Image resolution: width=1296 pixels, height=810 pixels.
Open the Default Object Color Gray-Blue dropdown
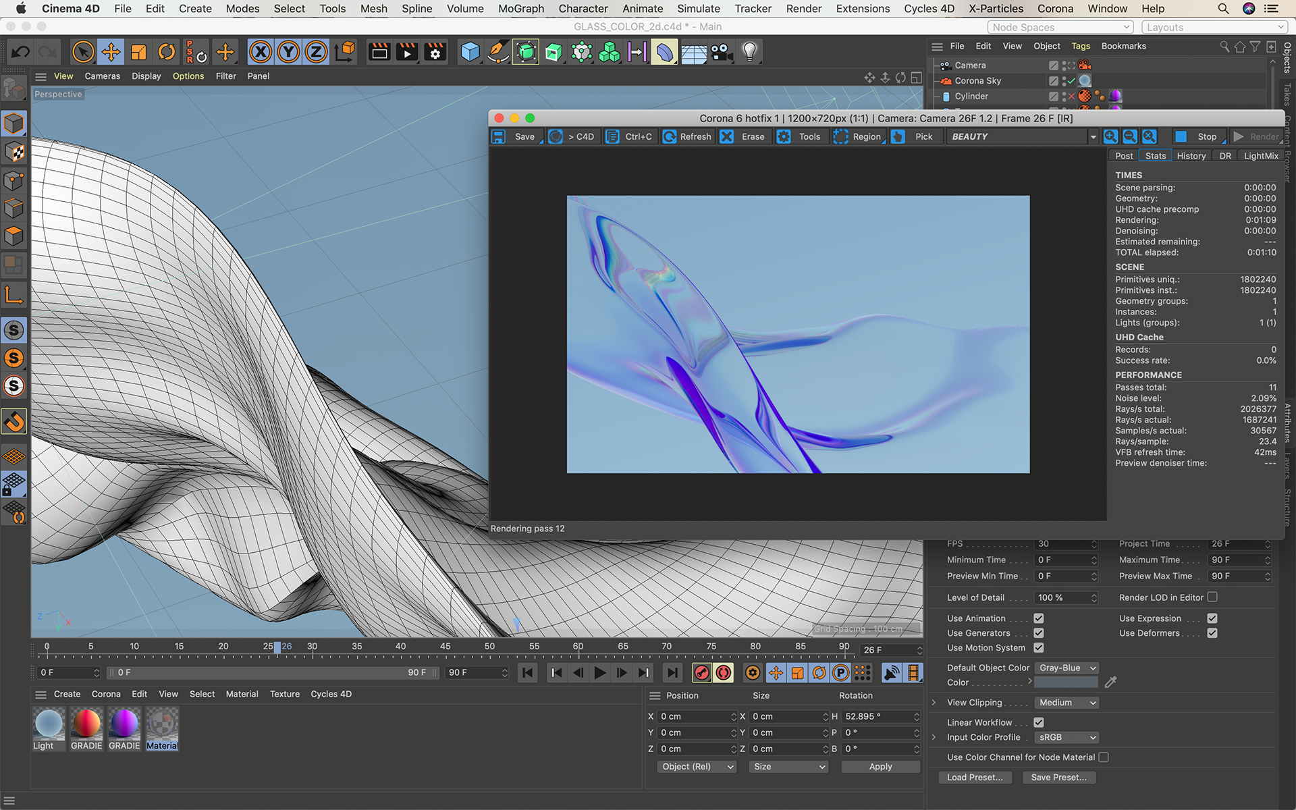click(x=1066, y=668)
